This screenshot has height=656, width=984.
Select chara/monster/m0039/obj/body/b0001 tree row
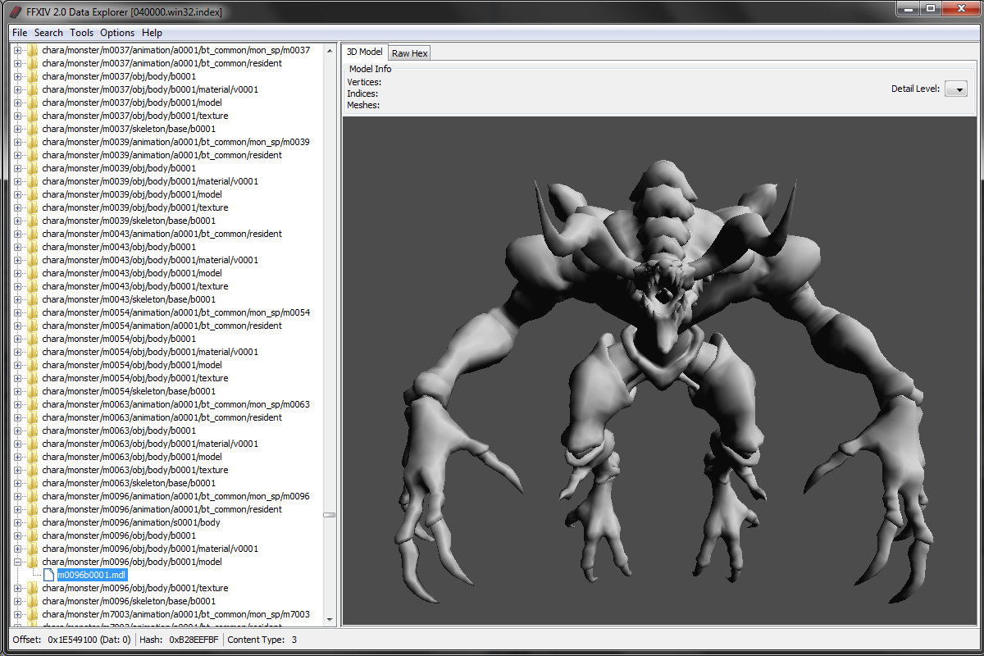coord(119,168)
